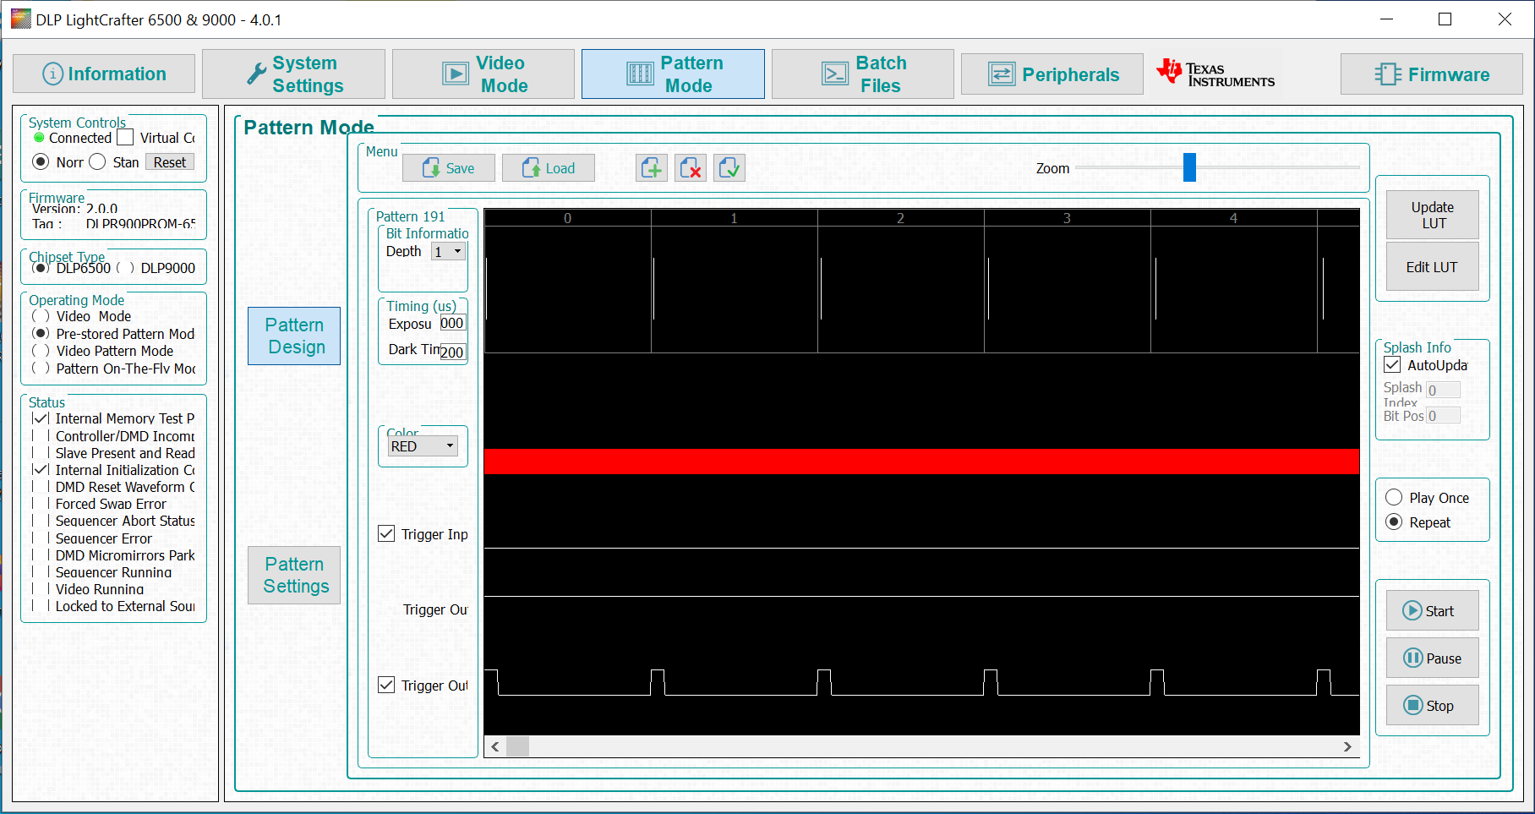Click the Zoom slider handle
Image resolution: width=1535 pixels, height=814 pixels.
click(1189, 167)
